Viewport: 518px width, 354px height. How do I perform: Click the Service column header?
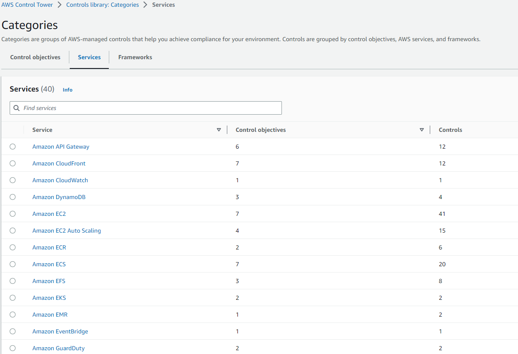[42, 130]
